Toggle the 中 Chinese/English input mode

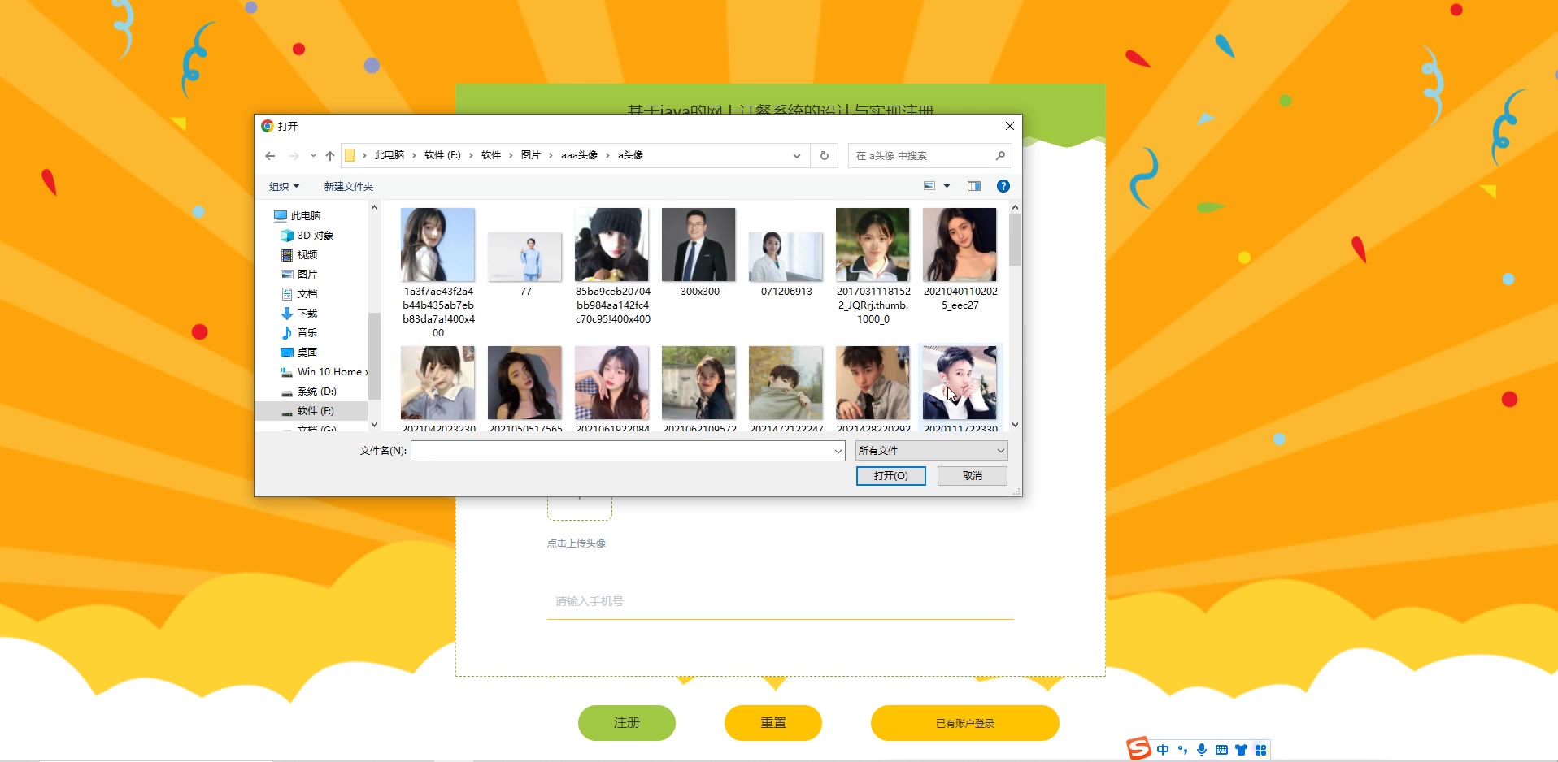[1163, 750]
